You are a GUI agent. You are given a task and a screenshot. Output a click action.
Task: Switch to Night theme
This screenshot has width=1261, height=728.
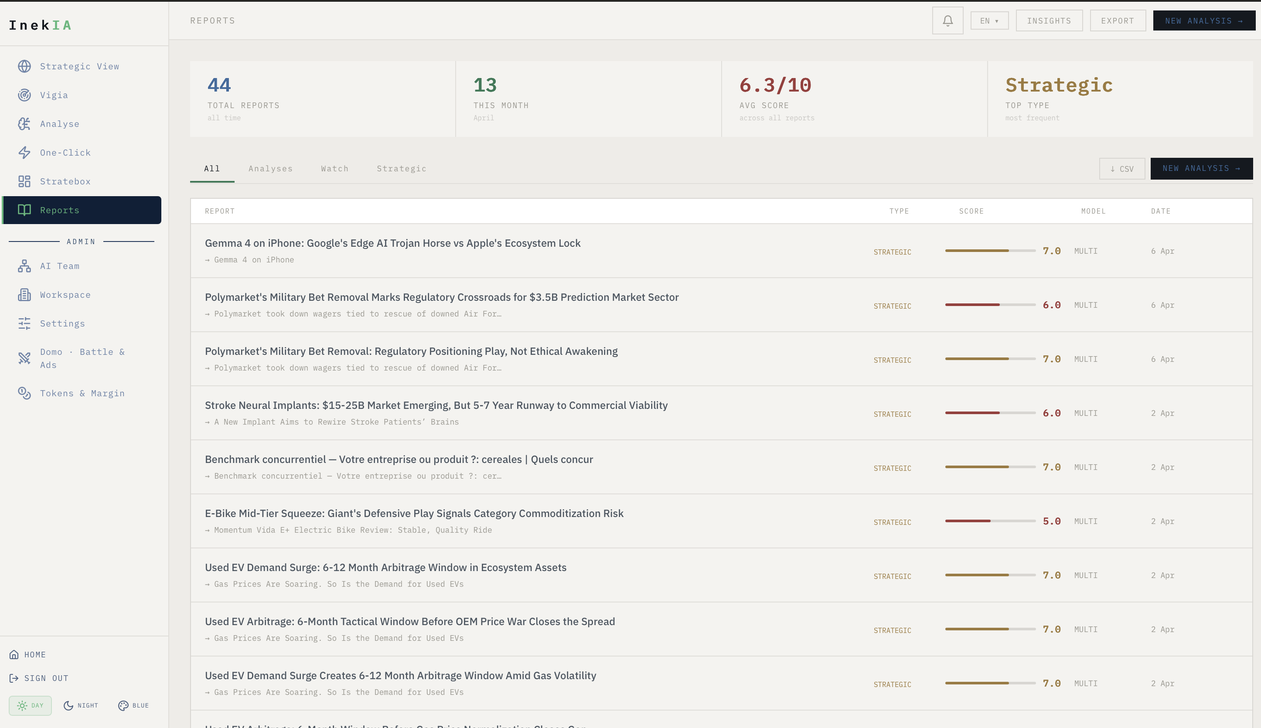click(x=81, y=705)
